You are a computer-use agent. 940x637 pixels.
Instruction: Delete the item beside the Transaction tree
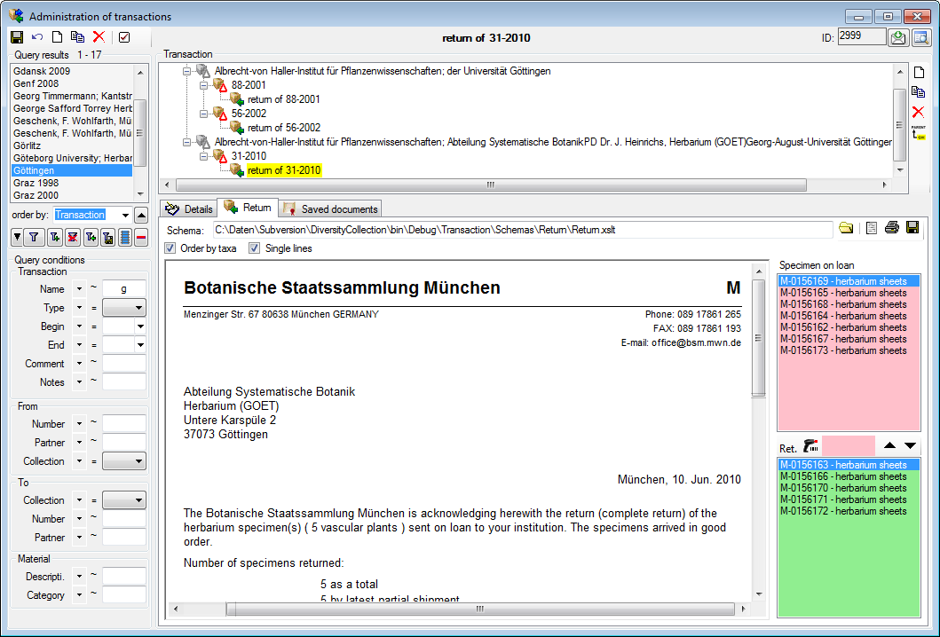click(919, 112)
